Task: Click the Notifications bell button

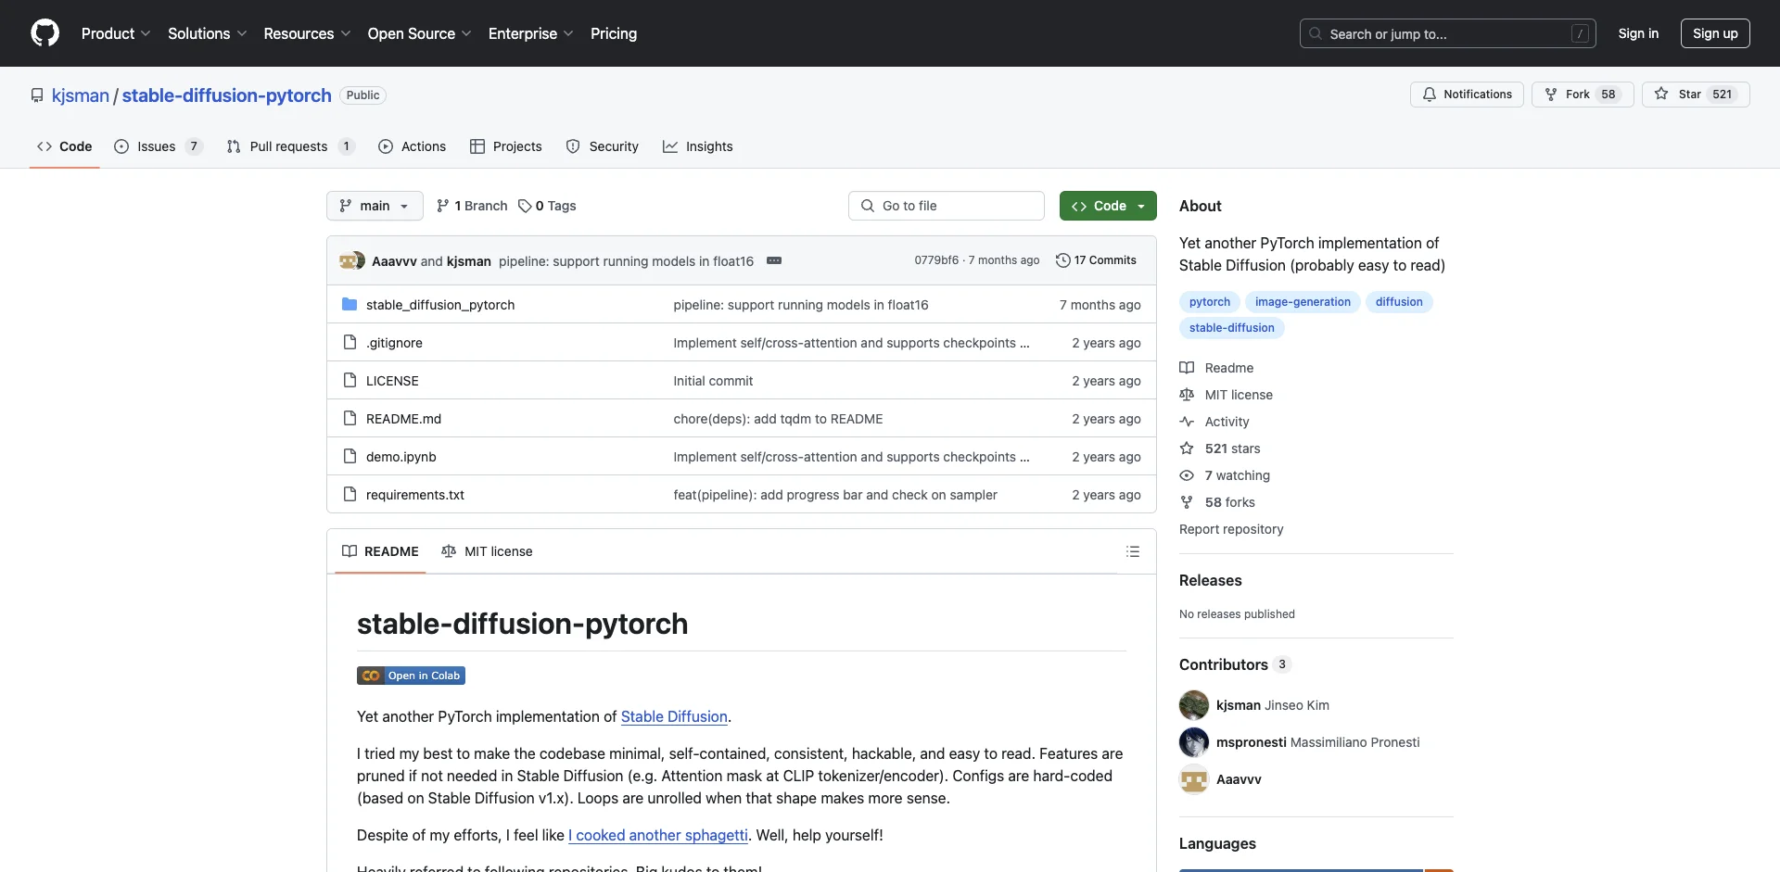Action: [1467, 95]
